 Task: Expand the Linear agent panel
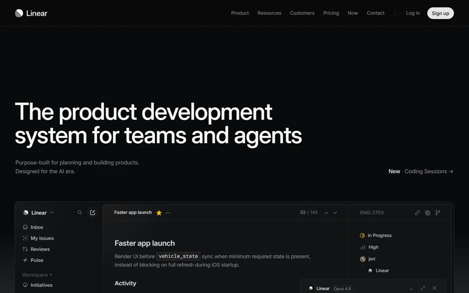point(423,288)
